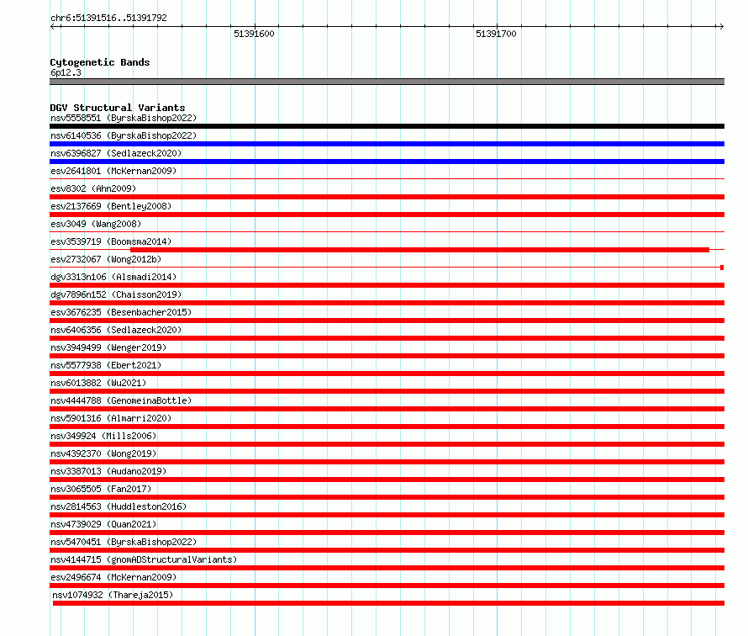Click the 51391700 ruler position
The height and width of the screenshot is (636, 748).
point(496,34)
